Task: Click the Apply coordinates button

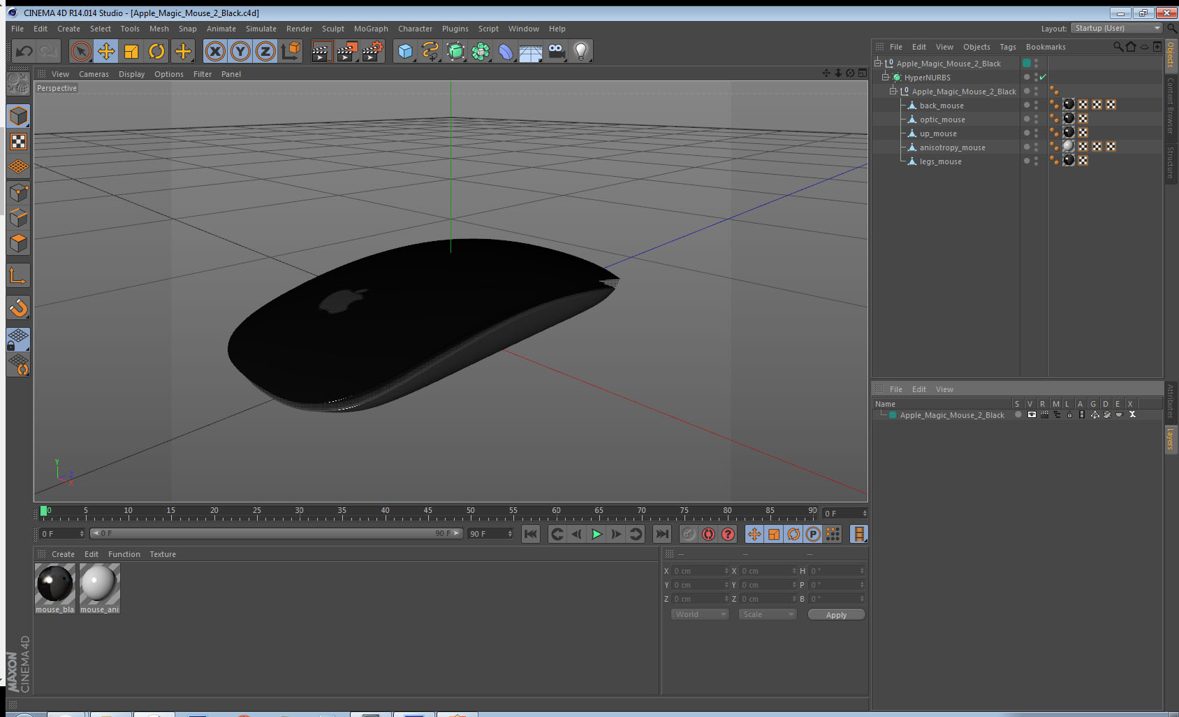Action: click(836, 615)
